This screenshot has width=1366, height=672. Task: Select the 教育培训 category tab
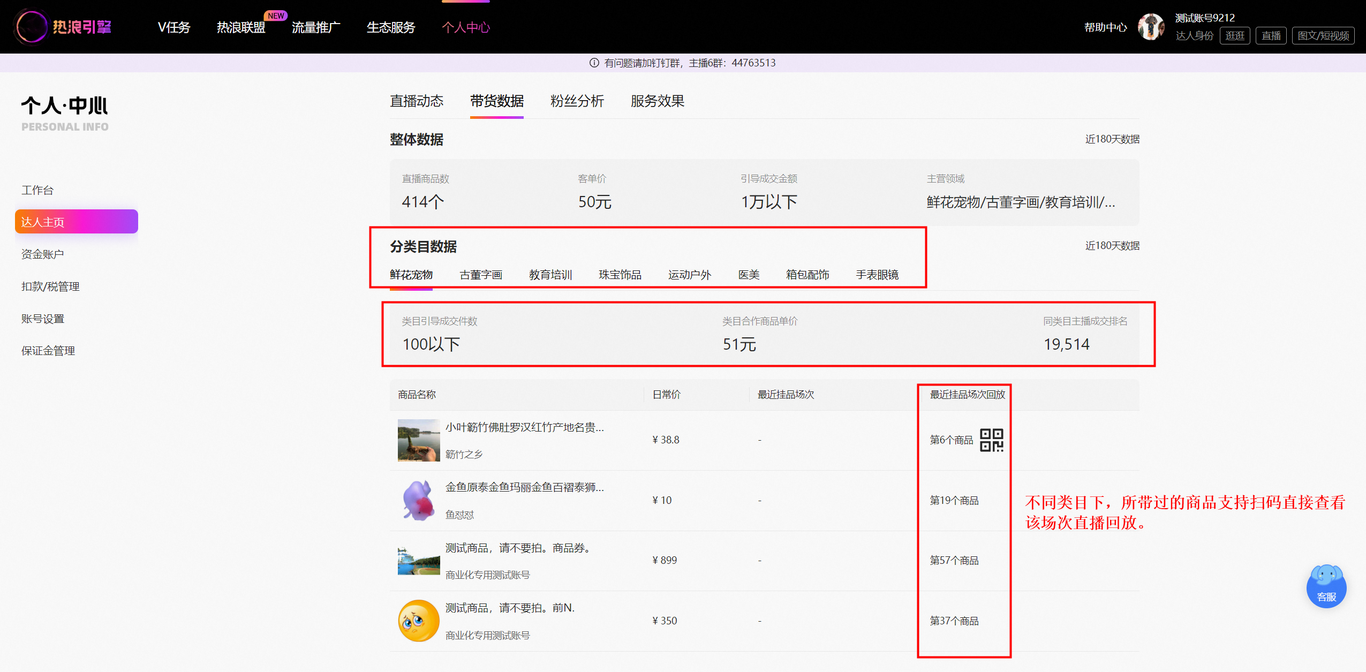pos(550,275)
